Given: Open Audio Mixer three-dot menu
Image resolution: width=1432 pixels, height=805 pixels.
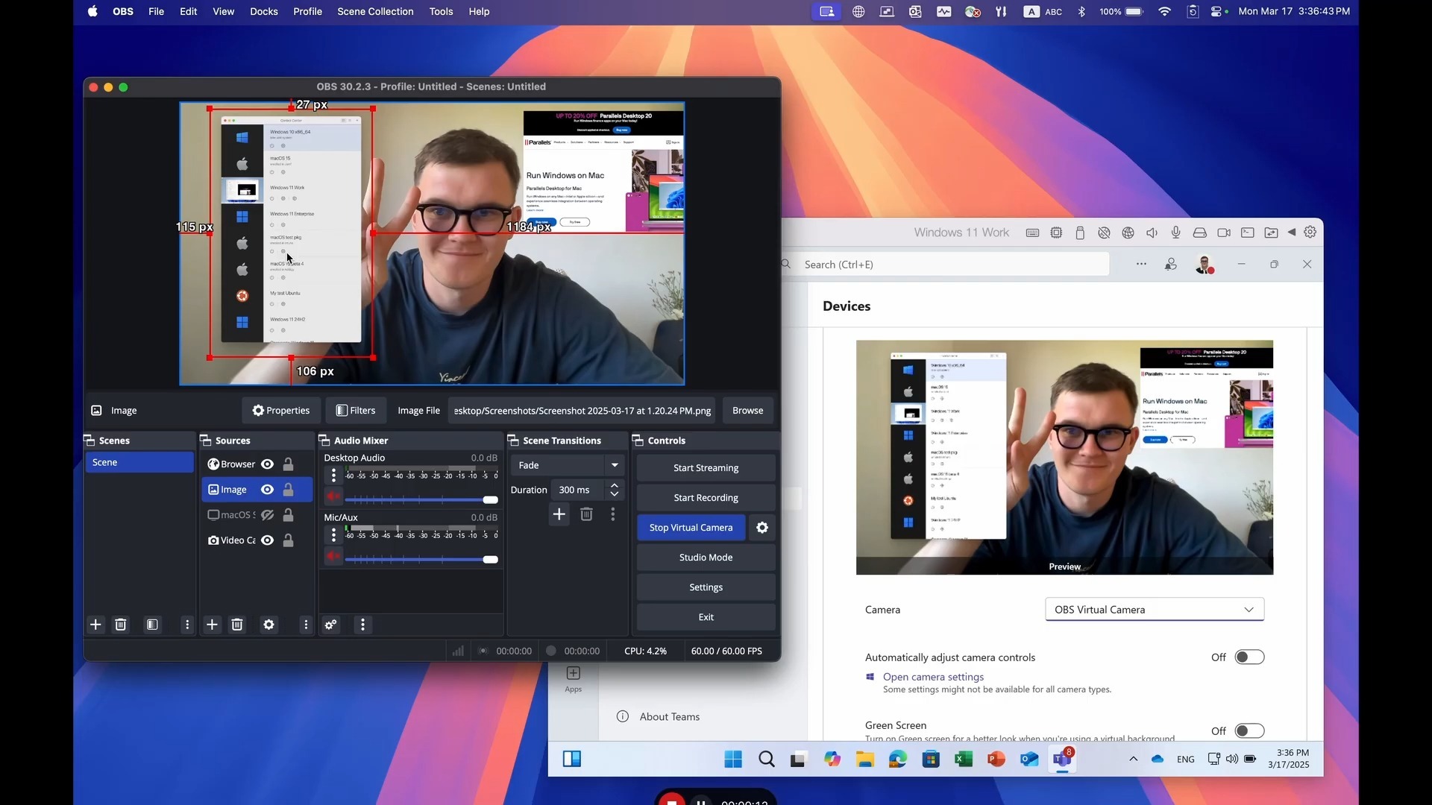Looking at the screenshot, I should (363, 625).
